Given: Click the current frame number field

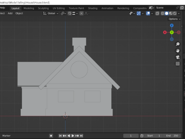Looking at the screenshot, I should click(131, 136).
